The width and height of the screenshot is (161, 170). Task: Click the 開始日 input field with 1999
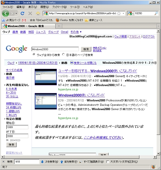coord(17,127)
